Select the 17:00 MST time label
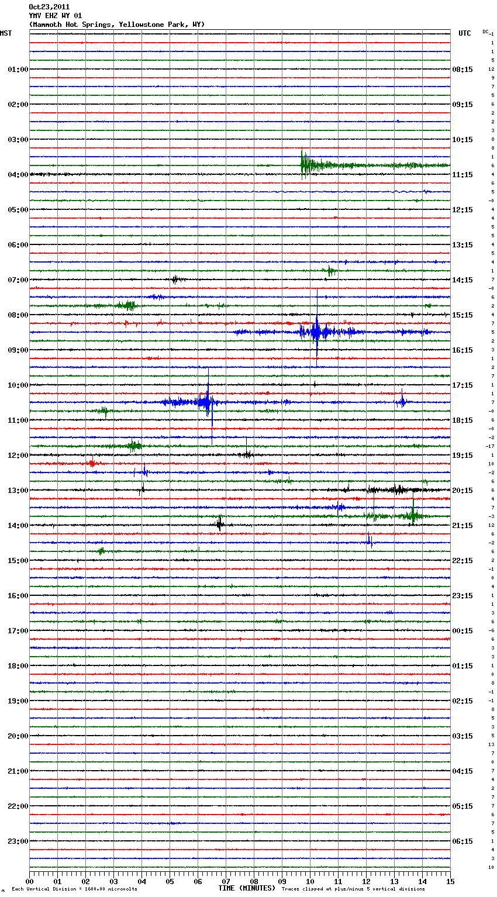Image resolution: width=497 pixels, height=897 pixels. click(18, 630)
